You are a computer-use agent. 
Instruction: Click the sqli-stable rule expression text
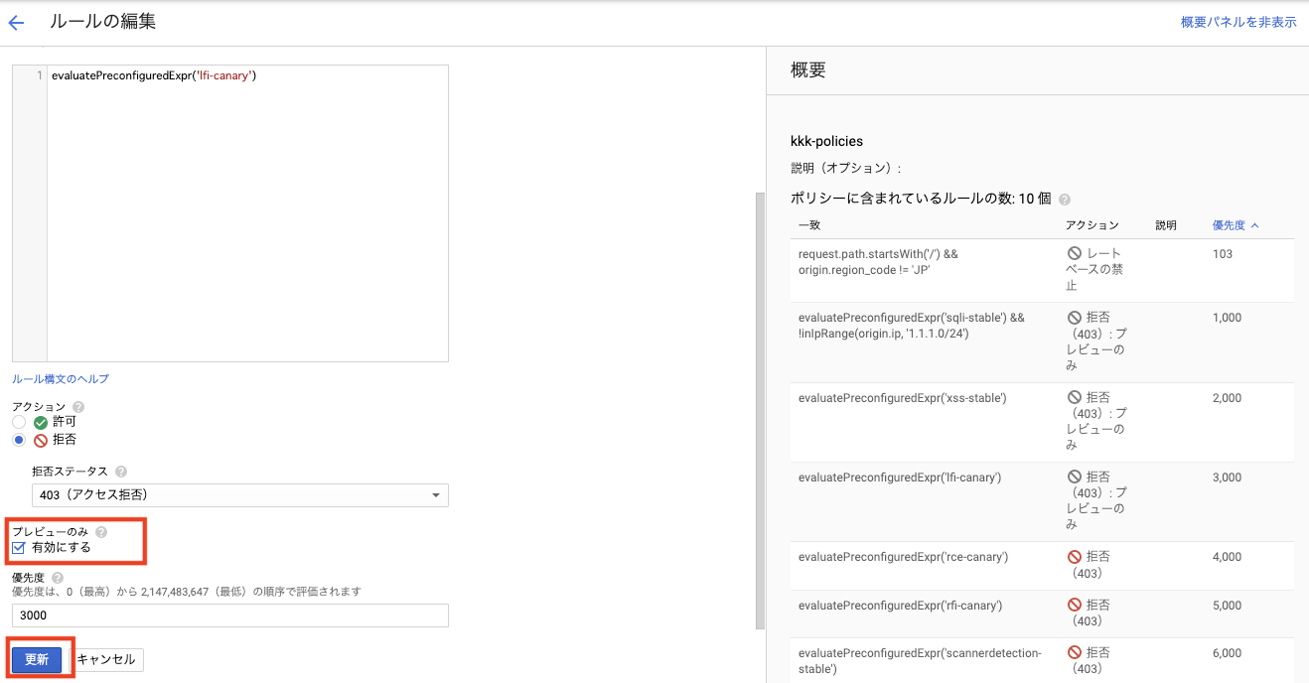coord(911,326)
